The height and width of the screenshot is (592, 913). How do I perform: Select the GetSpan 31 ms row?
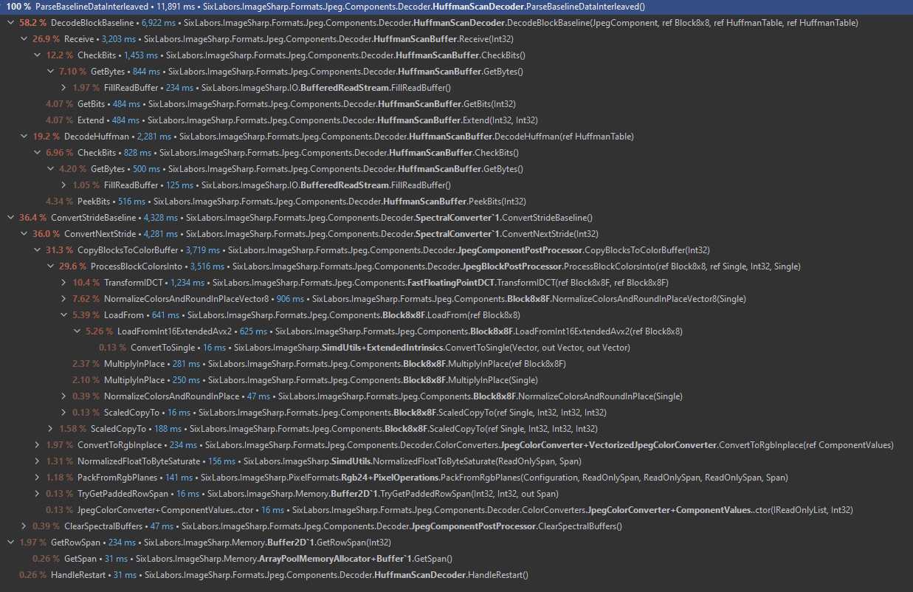point(456,559)
